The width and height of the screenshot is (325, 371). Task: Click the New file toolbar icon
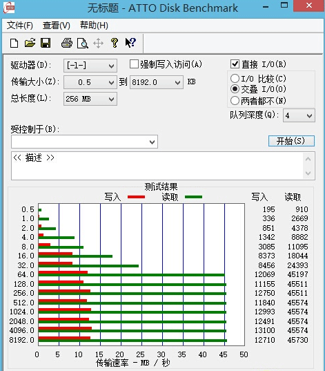[14, 44]
